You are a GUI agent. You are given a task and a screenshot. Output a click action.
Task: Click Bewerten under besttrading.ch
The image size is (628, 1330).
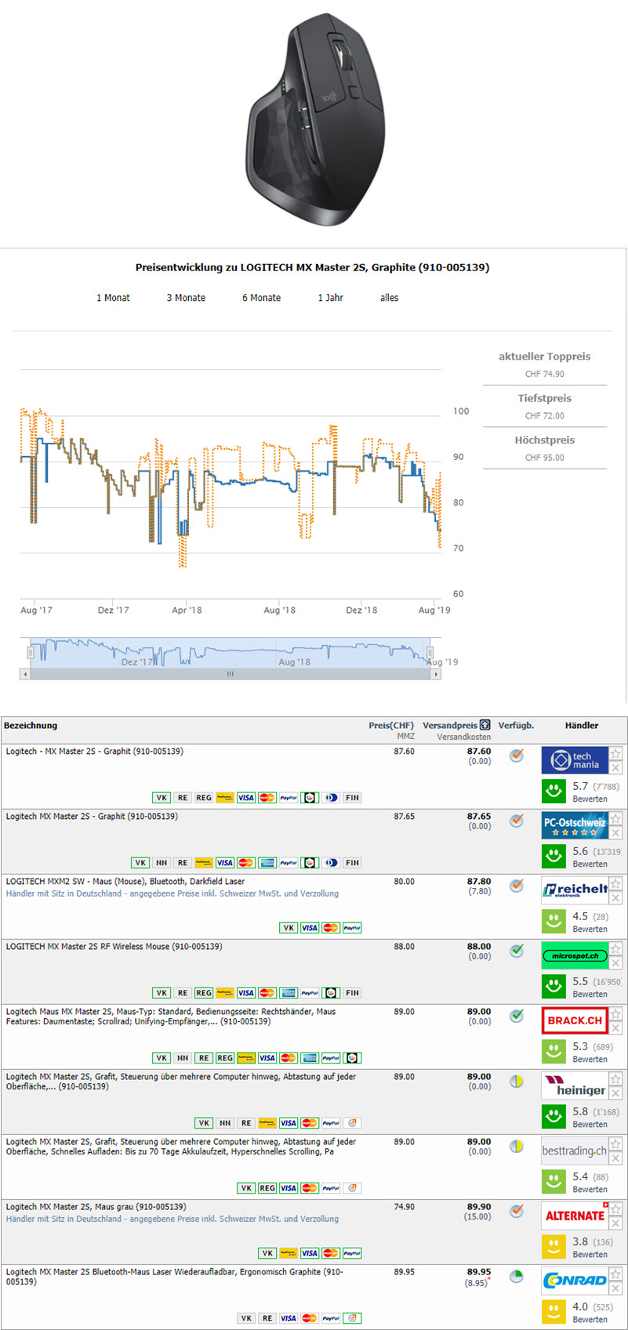click(x=590, y=1189)
